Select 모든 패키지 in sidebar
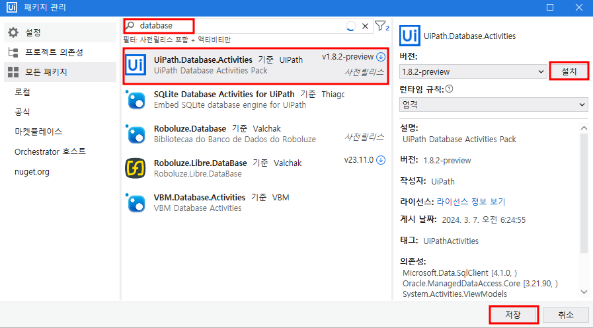 (x=59, y=72)
